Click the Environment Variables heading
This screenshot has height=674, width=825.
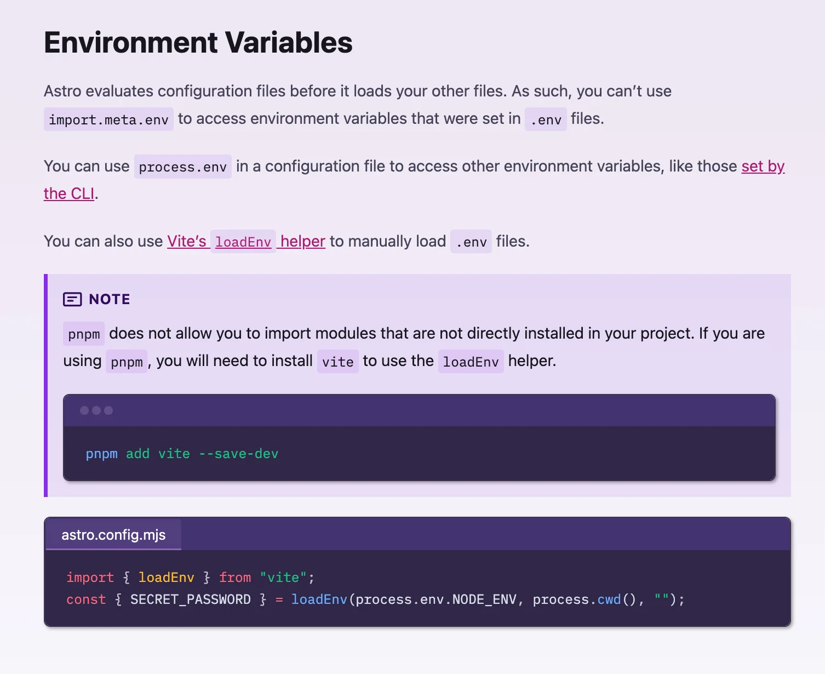(198, 43)
